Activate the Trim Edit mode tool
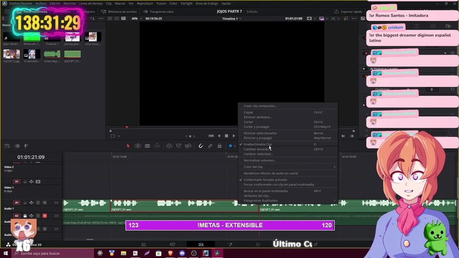 (138, 146)
